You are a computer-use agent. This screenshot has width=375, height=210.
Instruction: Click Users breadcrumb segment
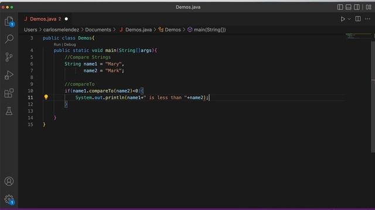[30, 30]
